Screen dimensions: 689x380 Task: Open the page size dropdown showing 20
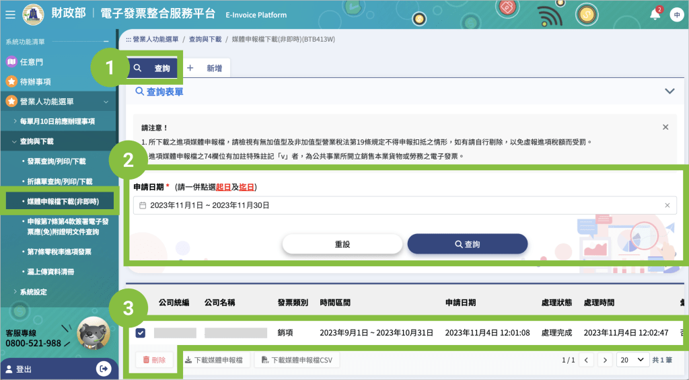[632, 360]
